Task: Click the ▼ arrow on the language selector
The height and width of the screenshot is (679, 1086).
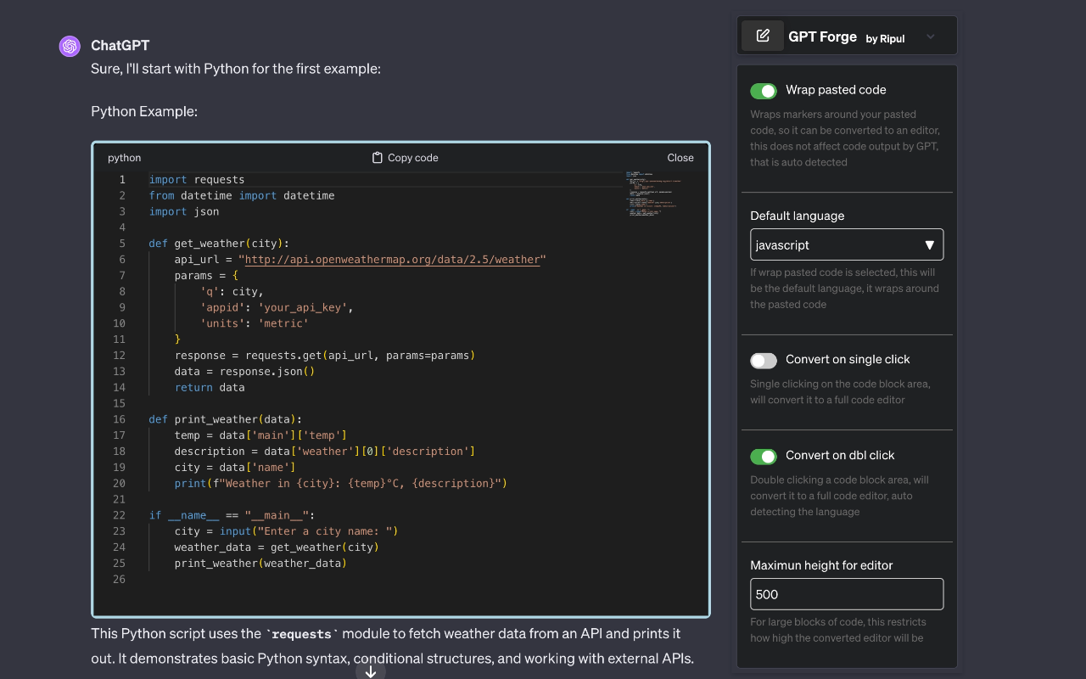Action: click(x=929, y=244)
